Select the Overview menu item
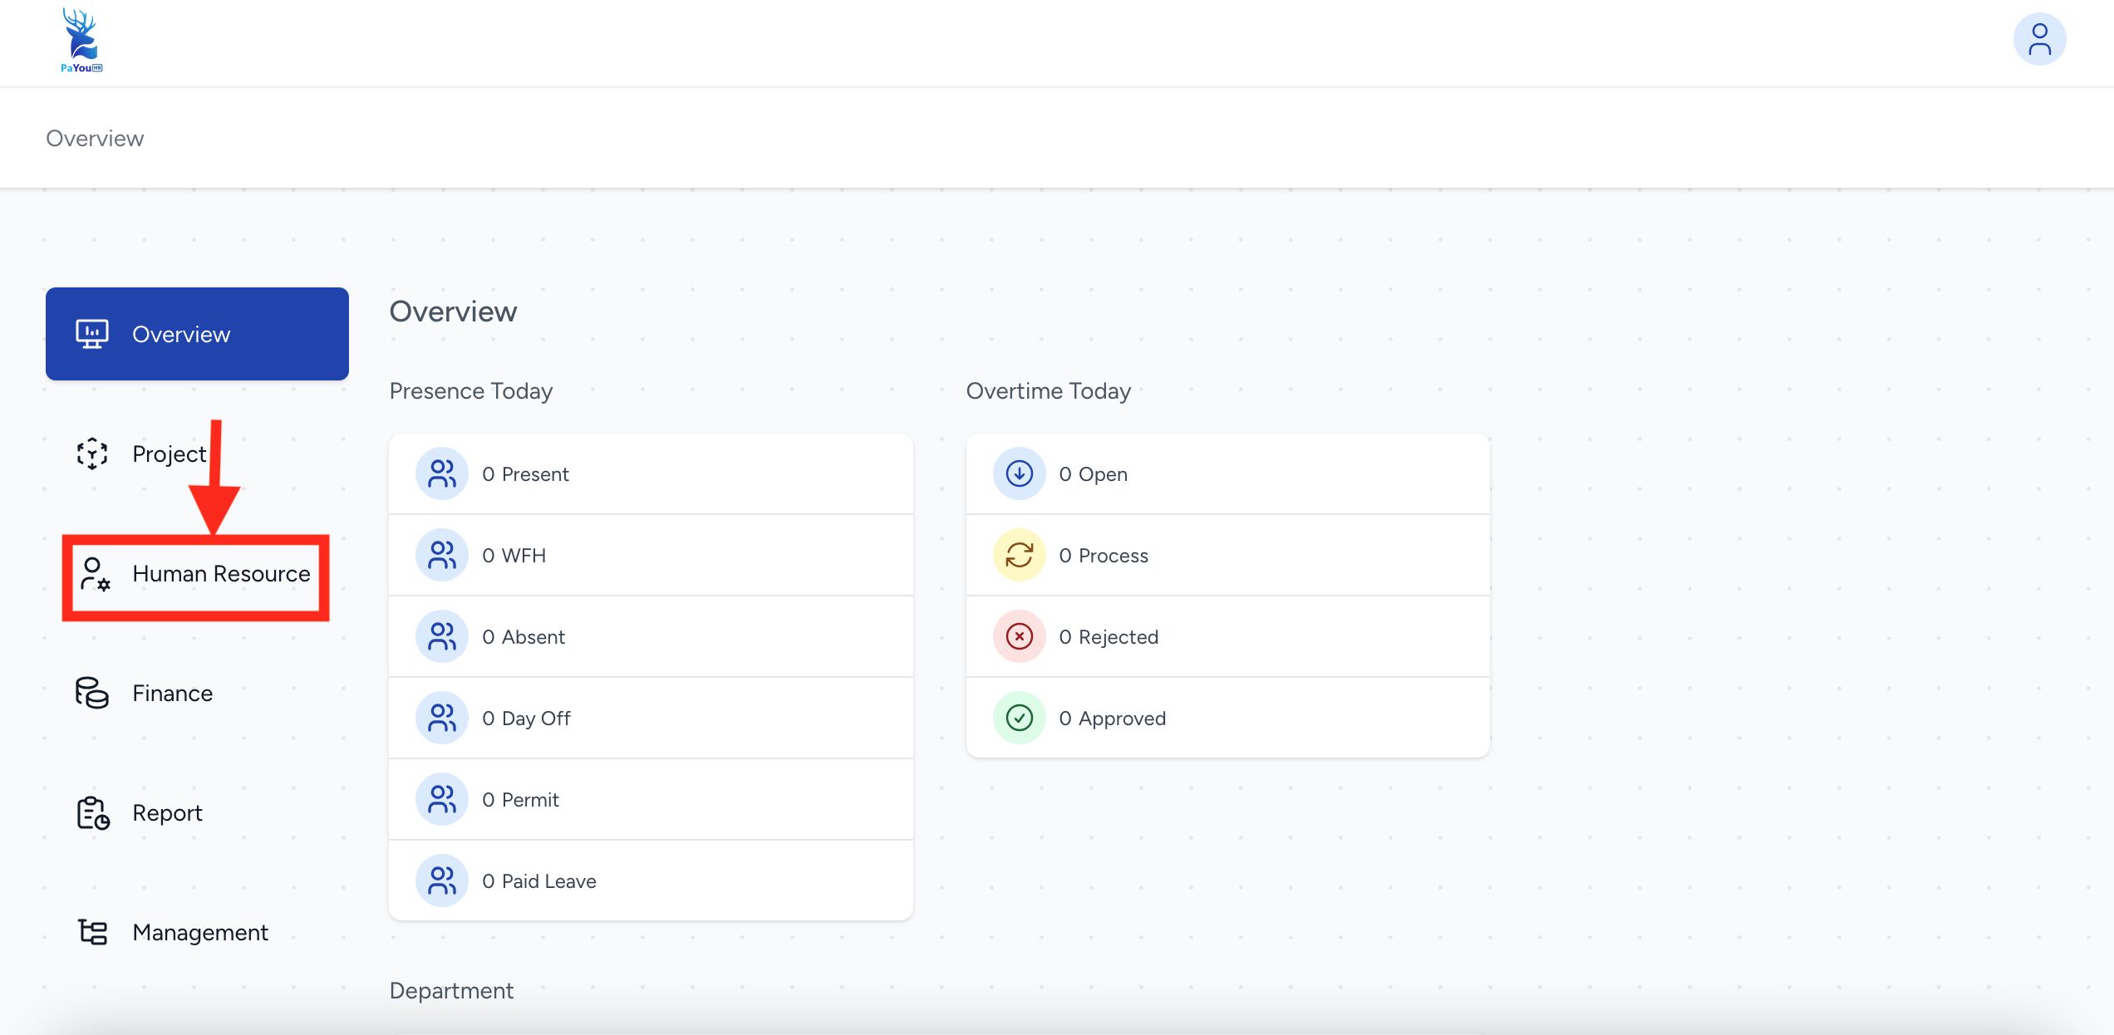This screenshot has width=2114, height=1035. click(197, 334)
